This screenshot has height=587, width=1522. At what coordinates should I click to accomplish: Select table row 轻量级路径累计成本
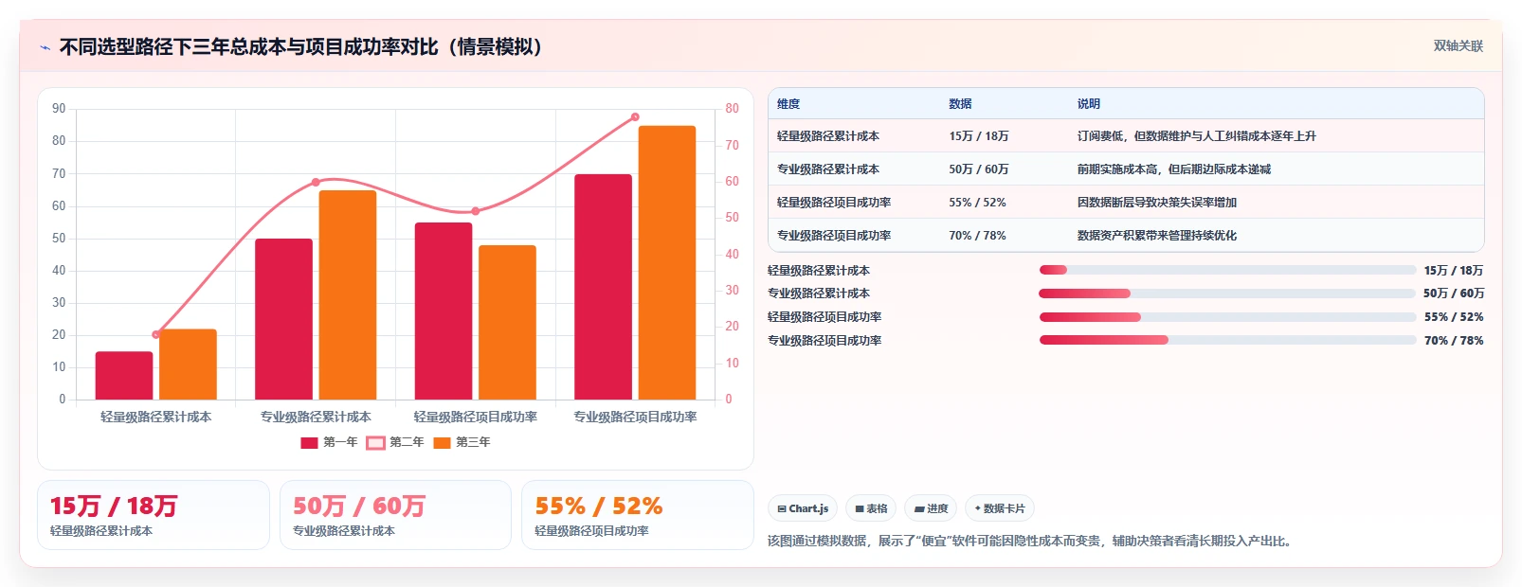click(x=1126, y=136)
